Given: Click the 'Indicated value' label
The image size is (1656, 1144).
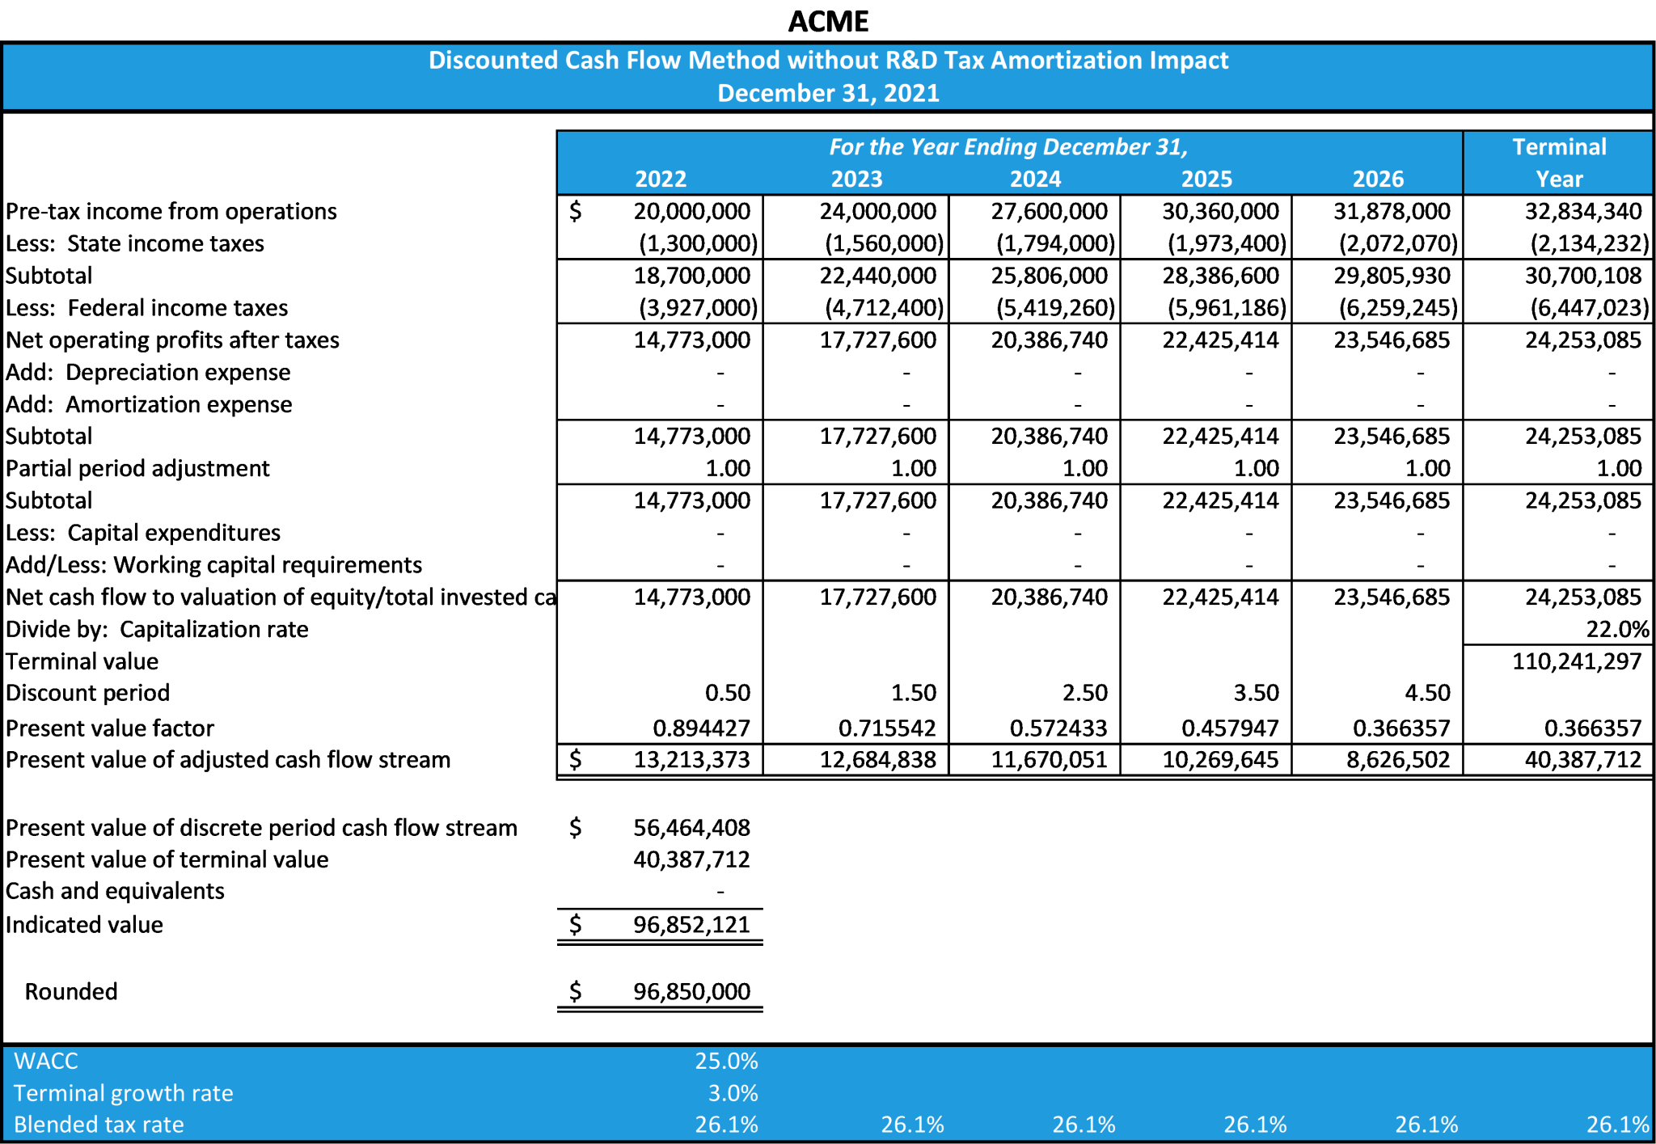Looking at the screenshot, I should (84, 925).
